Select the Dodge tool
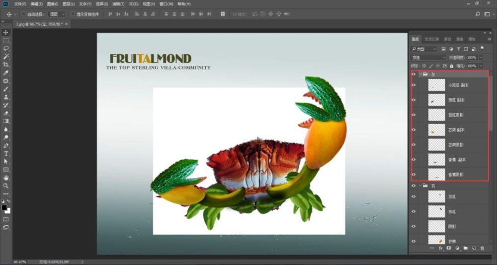The width and height of the screenshot is (497, 265). pyautogui.click(x=5, y=137)
